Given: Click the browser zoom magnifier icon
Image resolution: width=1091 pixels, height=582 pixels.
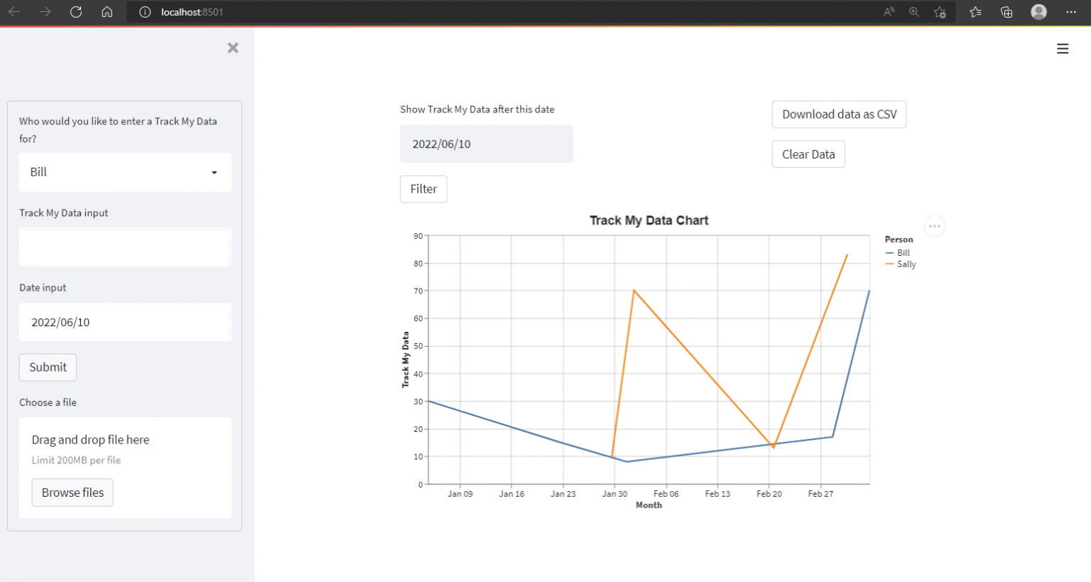Looking at the screenshot, I should pyautogui.click(x=914, y=12).
